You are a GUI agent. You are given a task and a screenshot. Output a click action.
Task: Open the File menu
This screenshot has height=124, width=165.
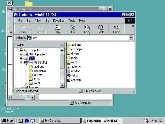pyautogui.click(x=20, y=21)
